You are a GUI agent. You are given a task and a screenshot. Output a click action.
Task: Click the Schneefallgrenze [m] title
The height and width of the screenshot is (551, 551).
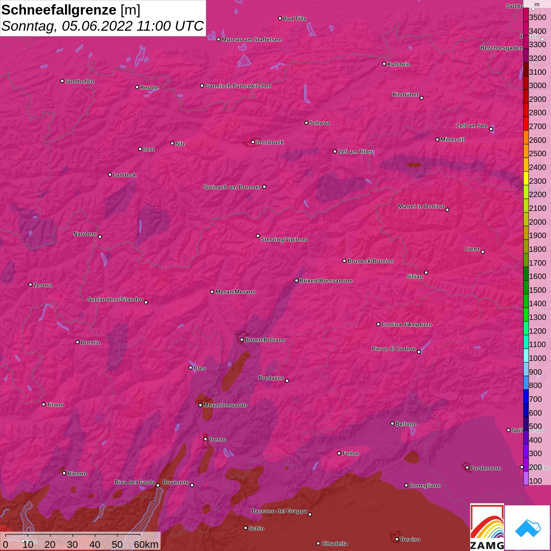(x=71, y=10)
